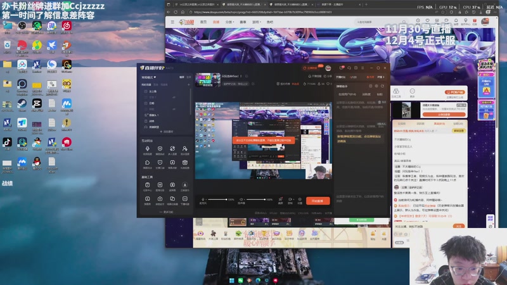Open the message icon with red badge
The height and width of the screenshot is (285, 507).
pos(342,68)
